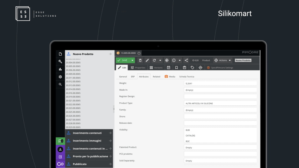Click the share icon in toolbar
Image resolution: width=299 pixels, height=168 pixels.
pos(186,60)
